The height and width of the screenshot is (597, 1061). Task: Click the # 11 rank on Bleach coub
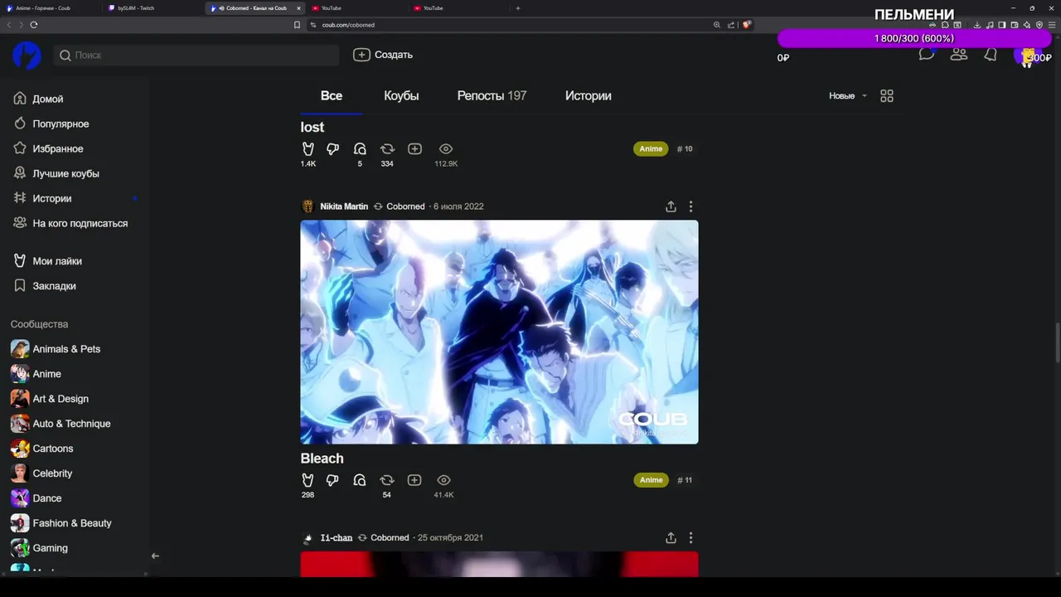pyautogui.click(x=685, y=480)
